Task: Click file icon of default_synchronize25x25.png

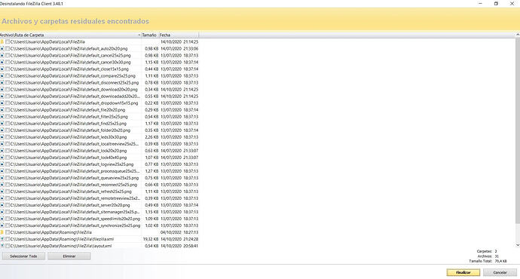Action: pos(2,225)
